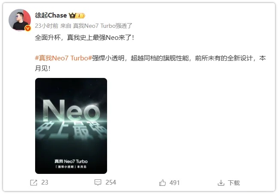Click the 下载 download label
The width and height of the screenshot is (278, 194).
click(x=234, y=183)
